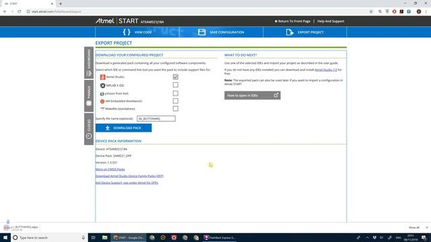This screenshot has height=242, width=431.
Task: Switch to FlashBack Express taskbar item
Action: [220, 237]
